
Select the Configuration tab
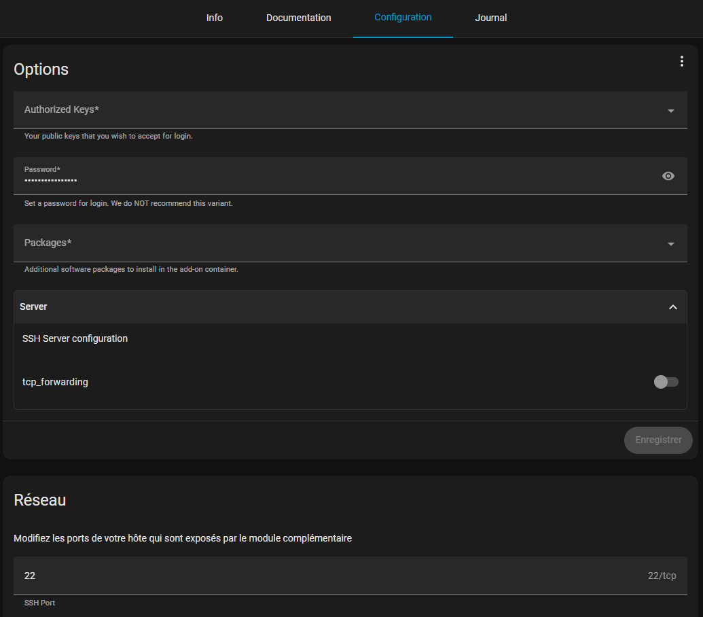click(x=403, y=18)
